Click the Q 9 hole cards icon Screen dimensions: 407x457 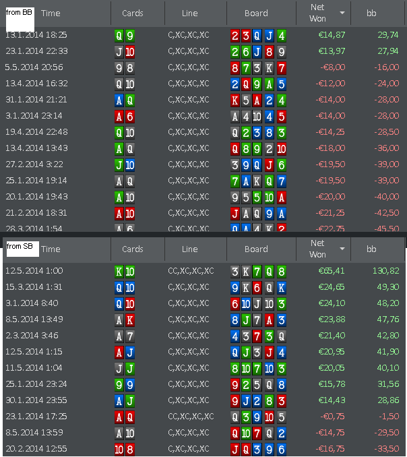125,35
